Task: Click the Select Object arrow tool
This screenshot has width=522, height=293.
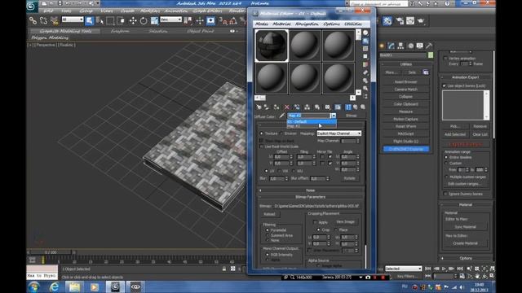Action: (89, 20)
